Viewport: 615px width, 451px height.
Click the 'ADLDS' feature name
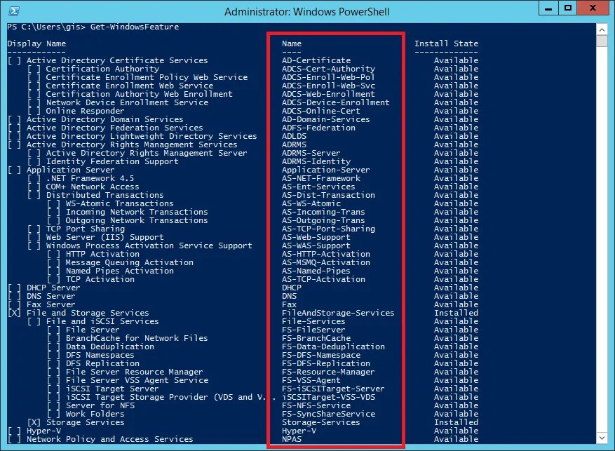click(294, 136)
